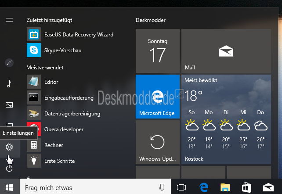Open Editor notepad icon
Screen dimensions: 282x194
(x=34, y=82)
